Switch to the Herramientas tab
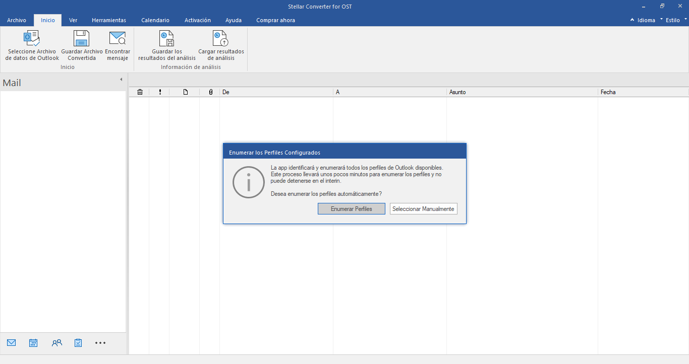 click(x=109, y=20)
